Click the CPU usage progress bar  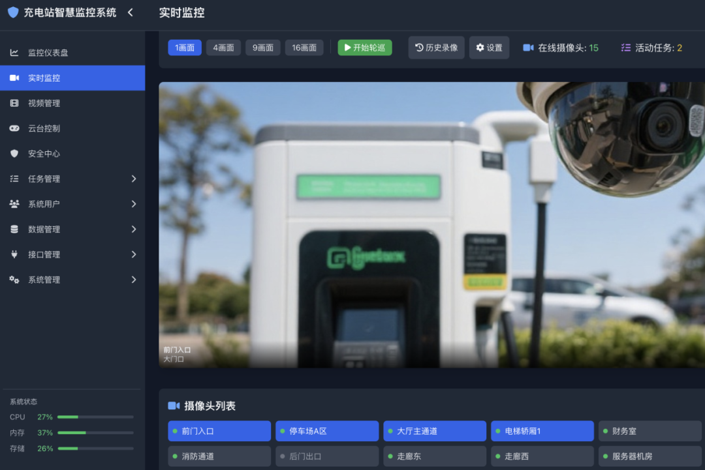click(x=95, y=417)
